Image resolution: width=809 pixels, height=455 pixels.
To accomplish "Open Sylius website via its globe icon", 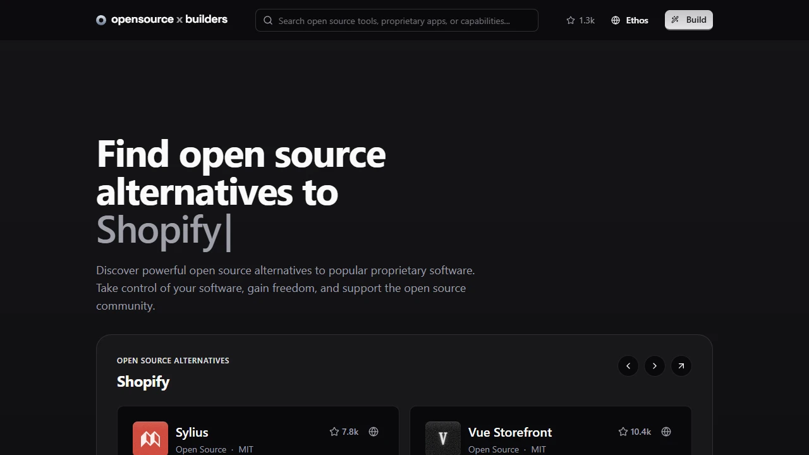I will point(374,432).
